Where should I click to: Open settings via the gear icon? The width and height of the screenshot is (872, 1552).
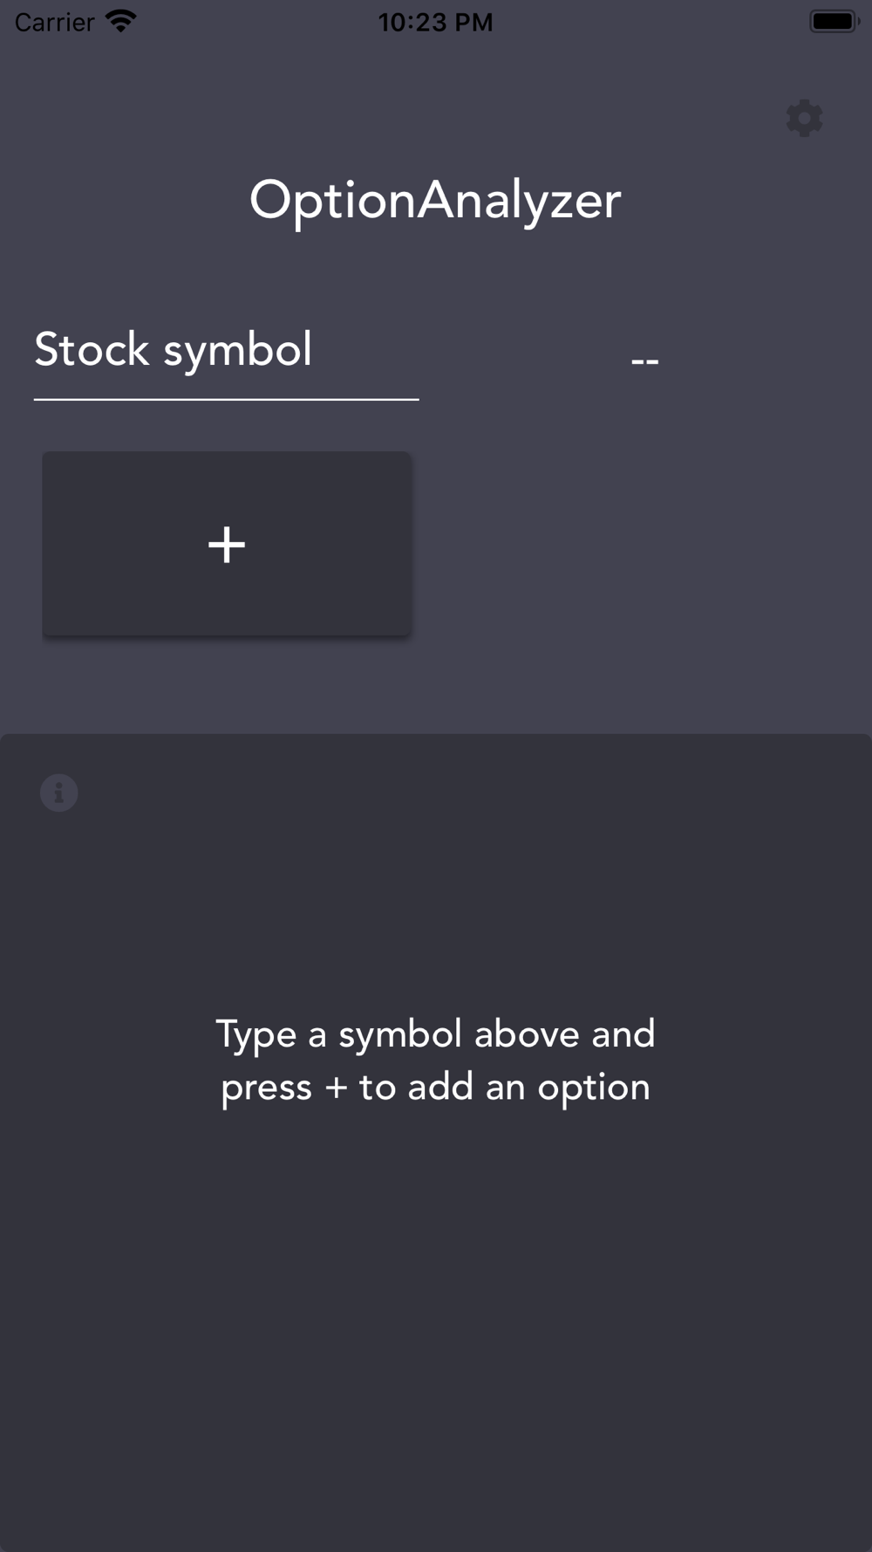[x=804, y=118]
